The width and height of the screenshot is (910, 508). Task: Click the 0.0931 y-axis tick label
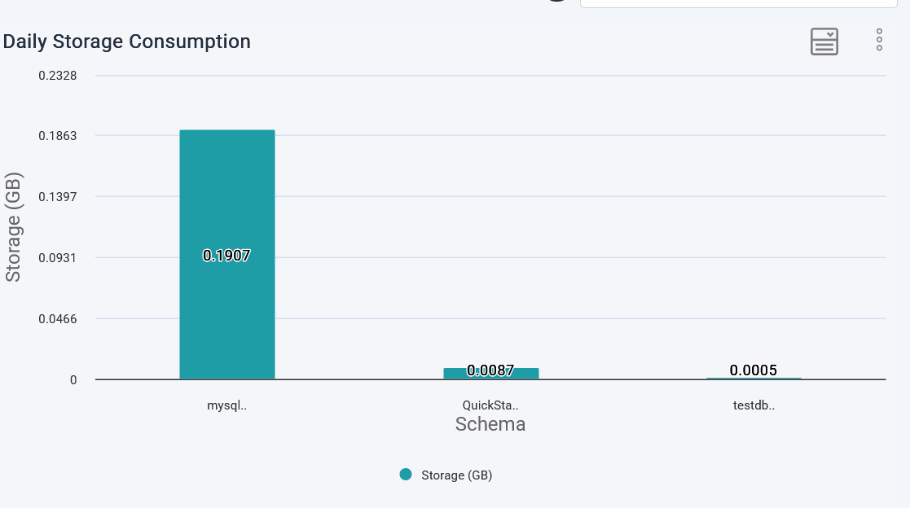pos(58,258)
